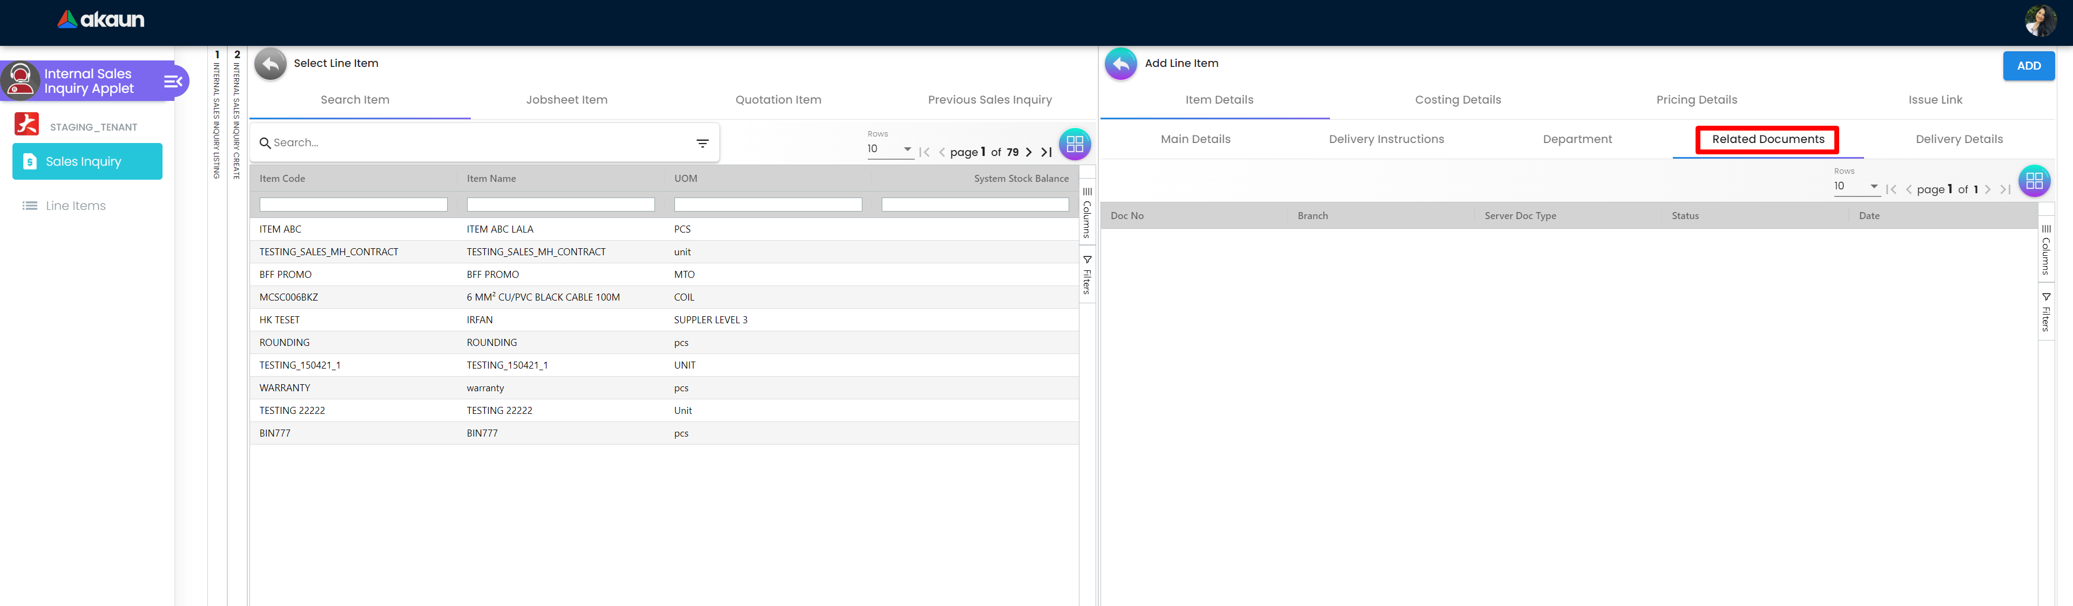Screen dimensions: 2073x606
Task: Open the Rows dropdown in the item list
Action: coord(889,149)
